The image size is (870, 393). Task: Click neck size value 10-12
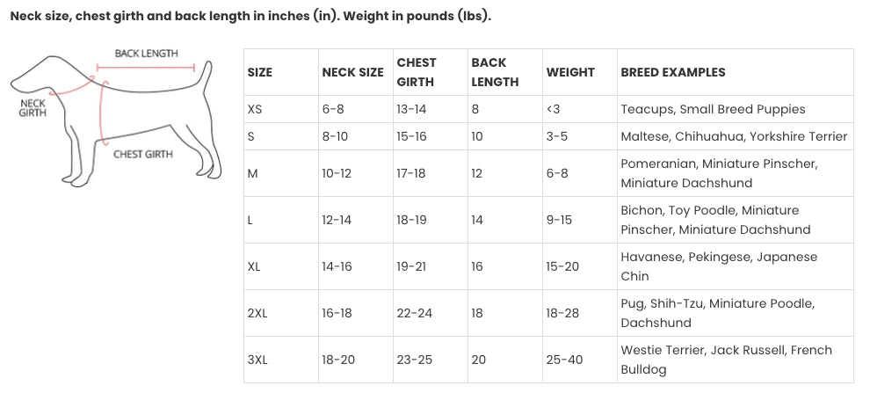337,173
